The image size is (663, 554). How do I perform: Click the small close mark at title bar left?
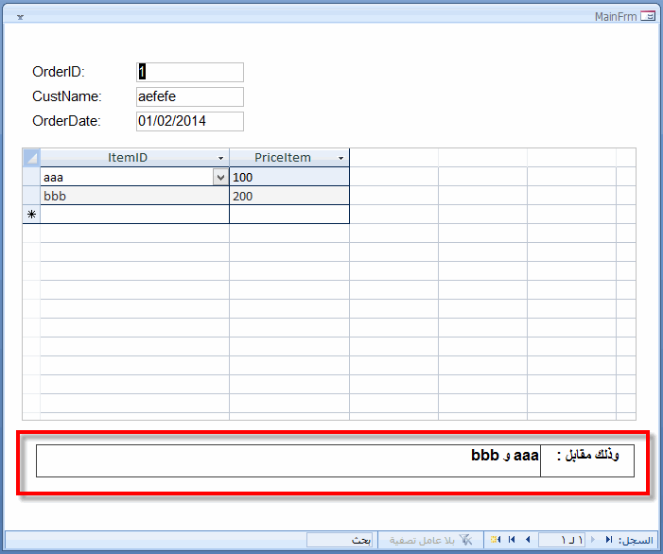20,17
